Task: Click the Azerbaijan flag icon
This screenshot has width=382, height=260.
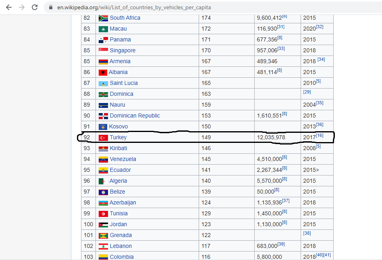Action: (103, 203)
